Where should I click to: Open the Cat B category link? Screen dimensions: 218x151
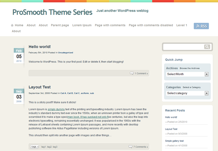click(x=70, y=93)
